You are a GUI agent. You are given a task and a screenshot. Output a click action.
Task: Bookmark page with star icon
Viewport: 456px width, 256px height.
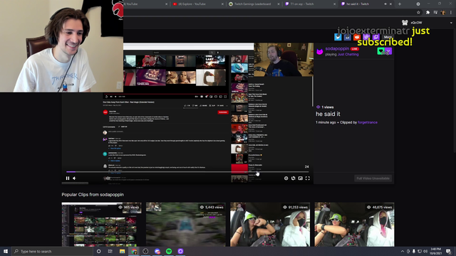(418, 13)
